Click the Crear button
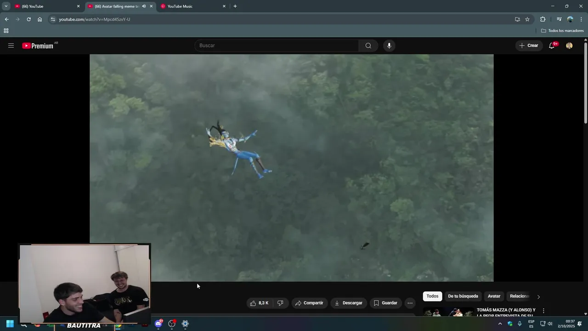Viewport: 588px width, 331px height. point(528,46)
